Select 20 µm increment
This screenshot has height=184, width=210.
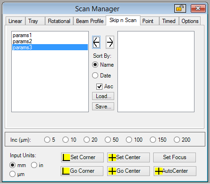[x=91, y=139]
